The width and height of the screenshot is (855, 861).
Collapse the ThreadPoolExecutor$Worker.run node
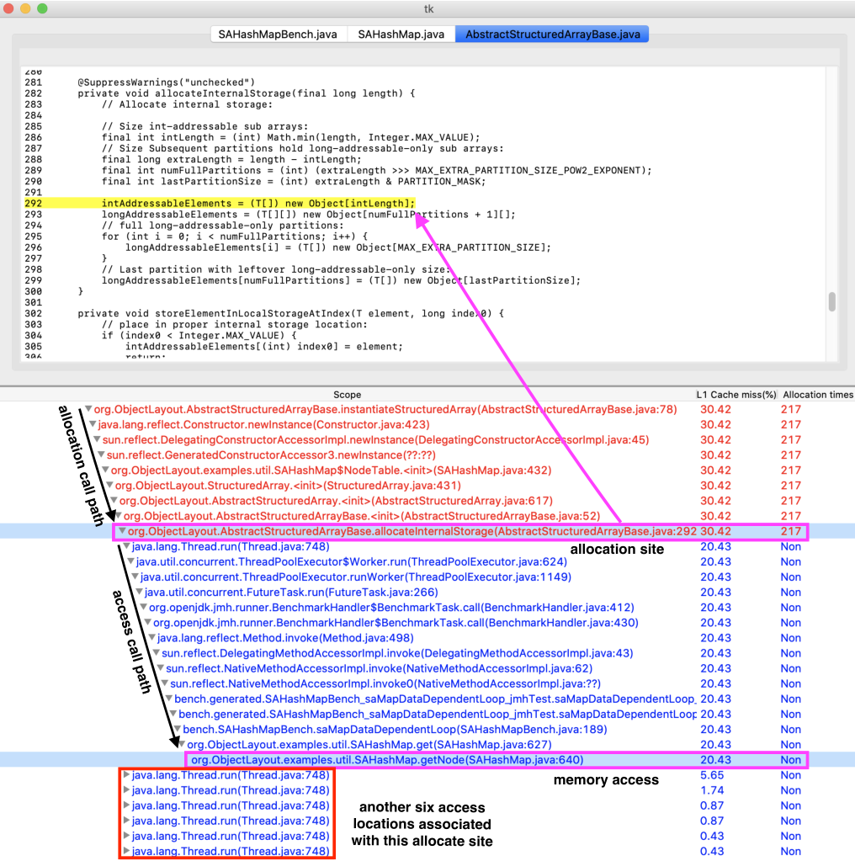[x=131, y=561]
